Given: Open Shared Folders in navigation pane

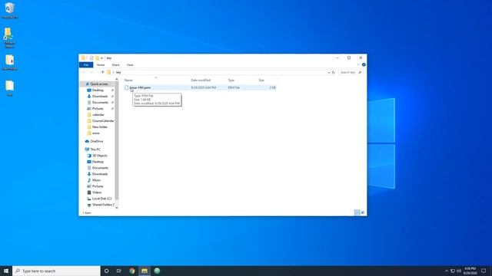Looking at the screenshot, I should point(103,205).
